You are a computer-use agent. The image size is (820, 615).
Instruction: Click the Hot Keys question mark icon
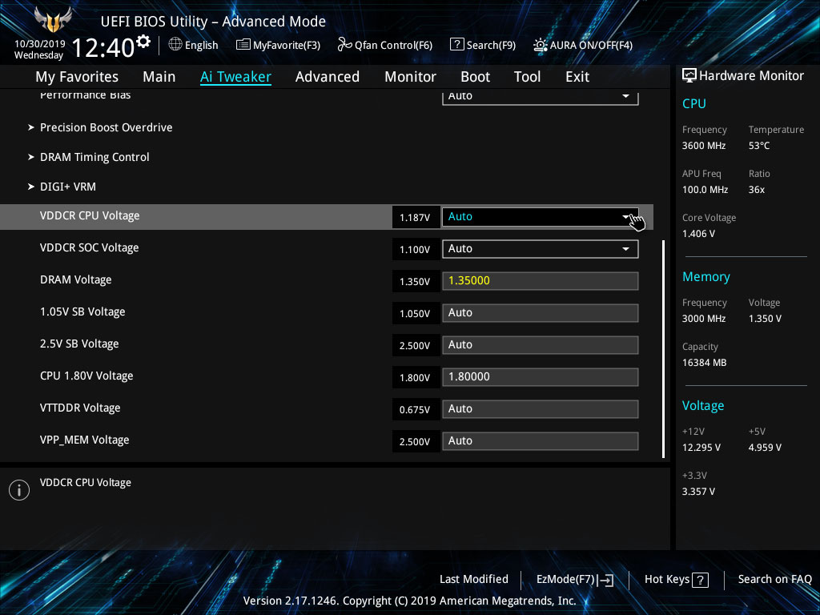[700, 580]
